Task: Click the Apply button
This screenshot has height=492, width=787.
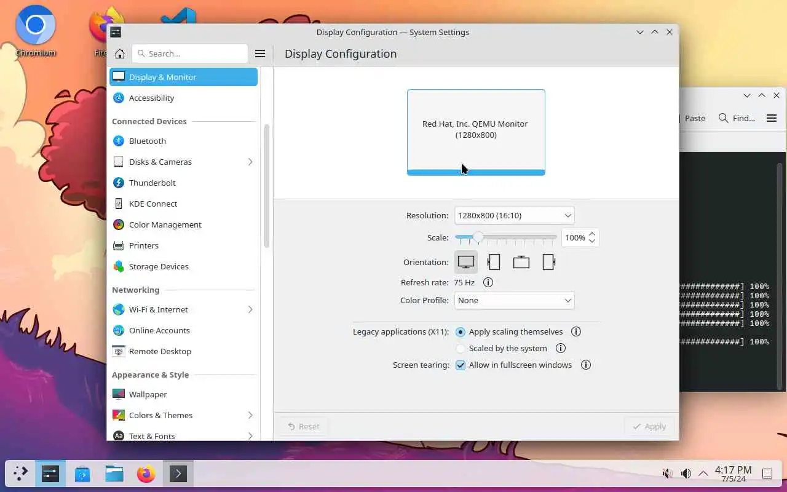Action: click(x=649, y=426)
